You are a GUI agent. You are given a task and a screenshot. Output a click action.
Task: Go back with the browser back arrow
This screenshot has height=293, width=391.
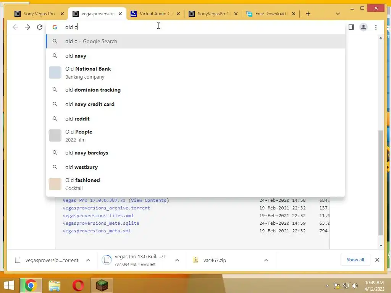click(15, 27)
